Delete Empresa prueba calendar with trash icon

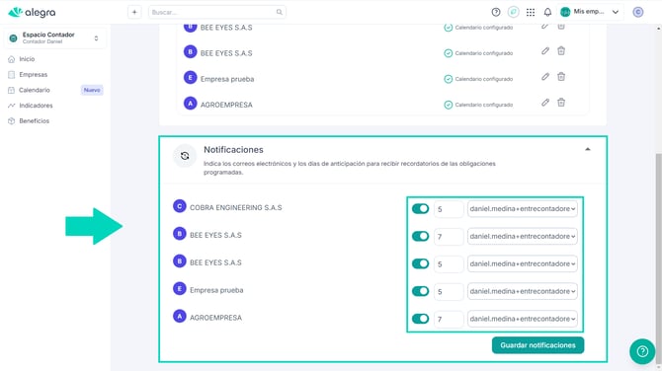tap(561, 77)
